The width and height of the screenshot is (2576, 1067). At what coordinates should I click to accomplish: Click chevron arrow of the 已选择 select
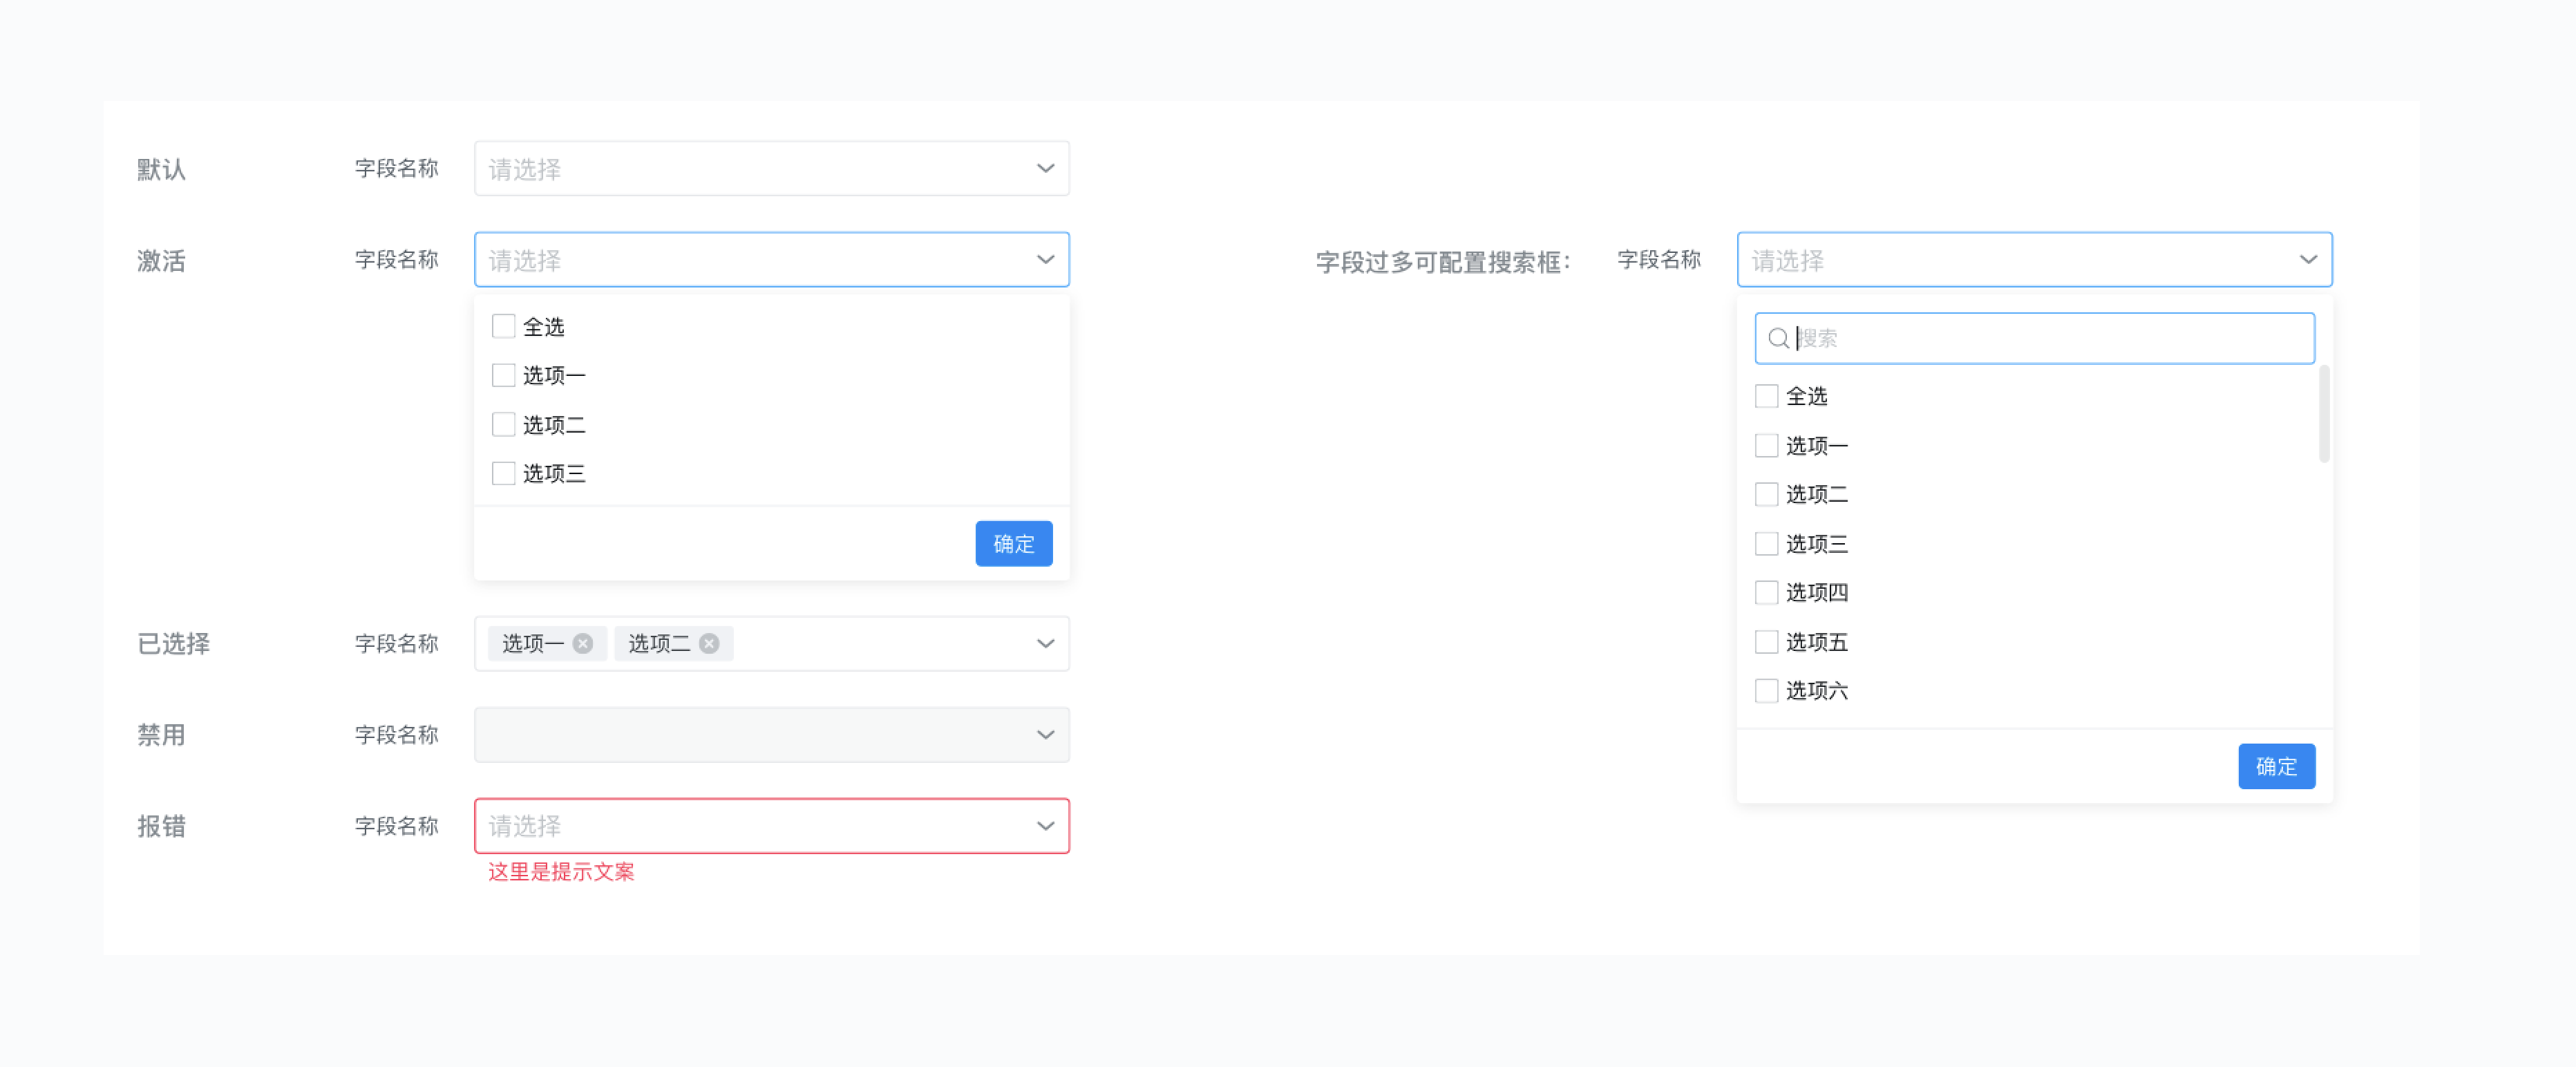(1045, 643)
